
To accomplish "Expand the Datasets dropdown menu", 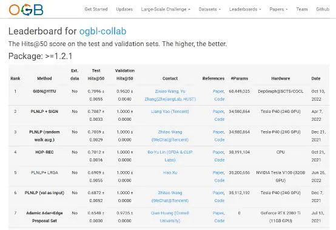I will point(210,9).
